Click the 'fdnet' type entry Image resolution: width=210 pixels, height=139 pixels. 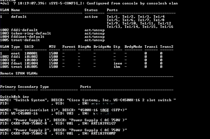17,63
